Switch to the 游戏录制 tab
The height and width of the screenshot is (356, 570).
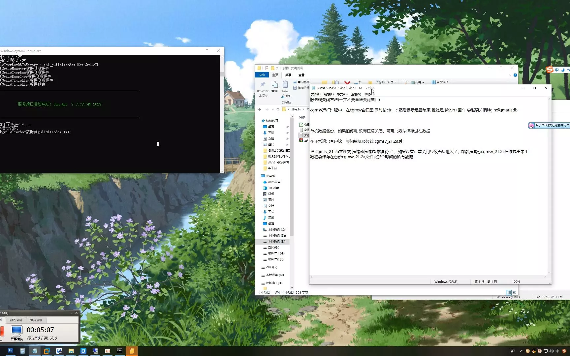click(x=16, y=320)
